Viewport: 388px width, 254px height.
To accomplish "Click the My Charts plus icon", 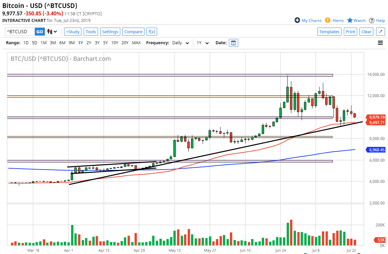I will point(297,20).
